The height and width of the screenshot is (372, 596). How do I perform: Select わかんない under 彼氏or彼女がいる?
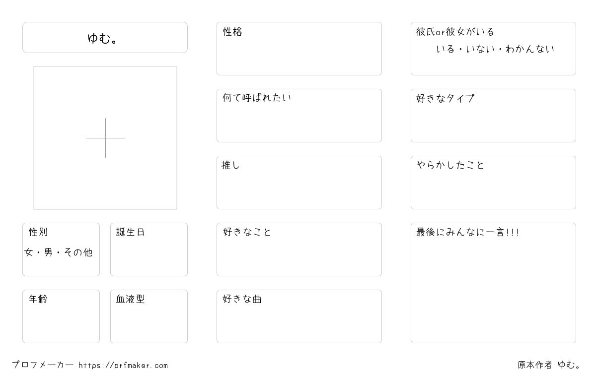pos(530,49)
